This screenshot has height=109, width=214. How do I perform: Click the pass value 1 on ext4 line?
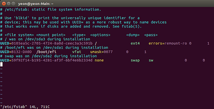[x=208, y=43]
